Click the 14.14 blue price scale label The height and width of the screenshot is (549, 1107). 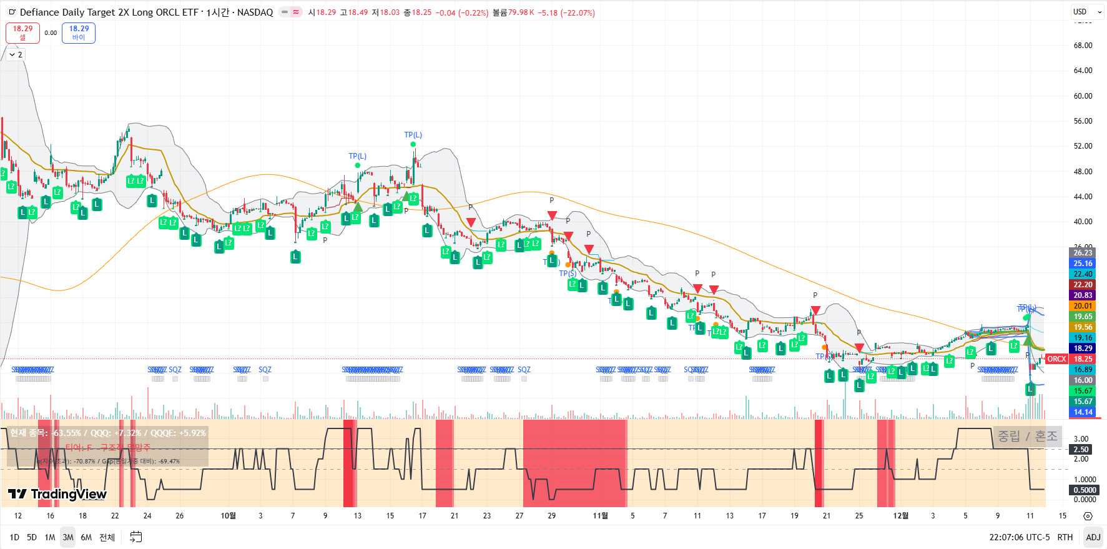(1083, 412)
